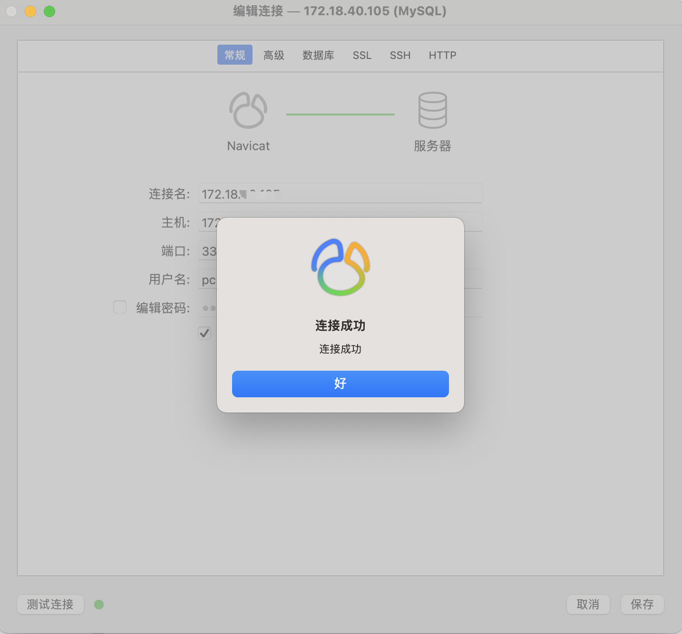Open the 数据库 tab
Viewport: 682px width, 634px height.
318,55
